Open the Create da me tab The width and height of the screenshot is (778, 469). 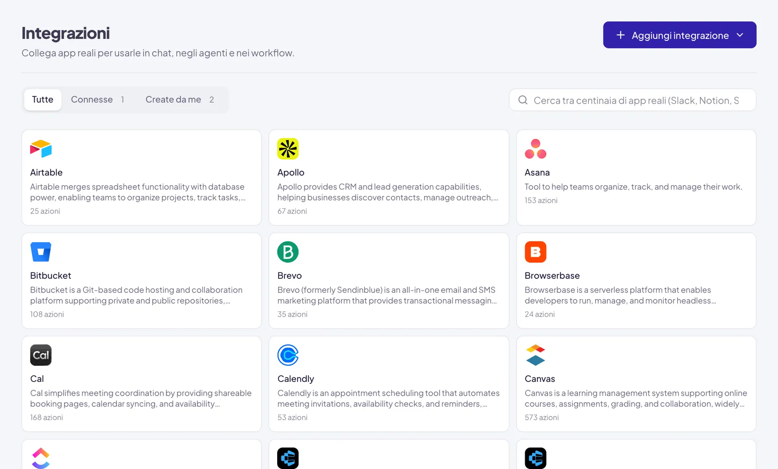pos(180,100)
